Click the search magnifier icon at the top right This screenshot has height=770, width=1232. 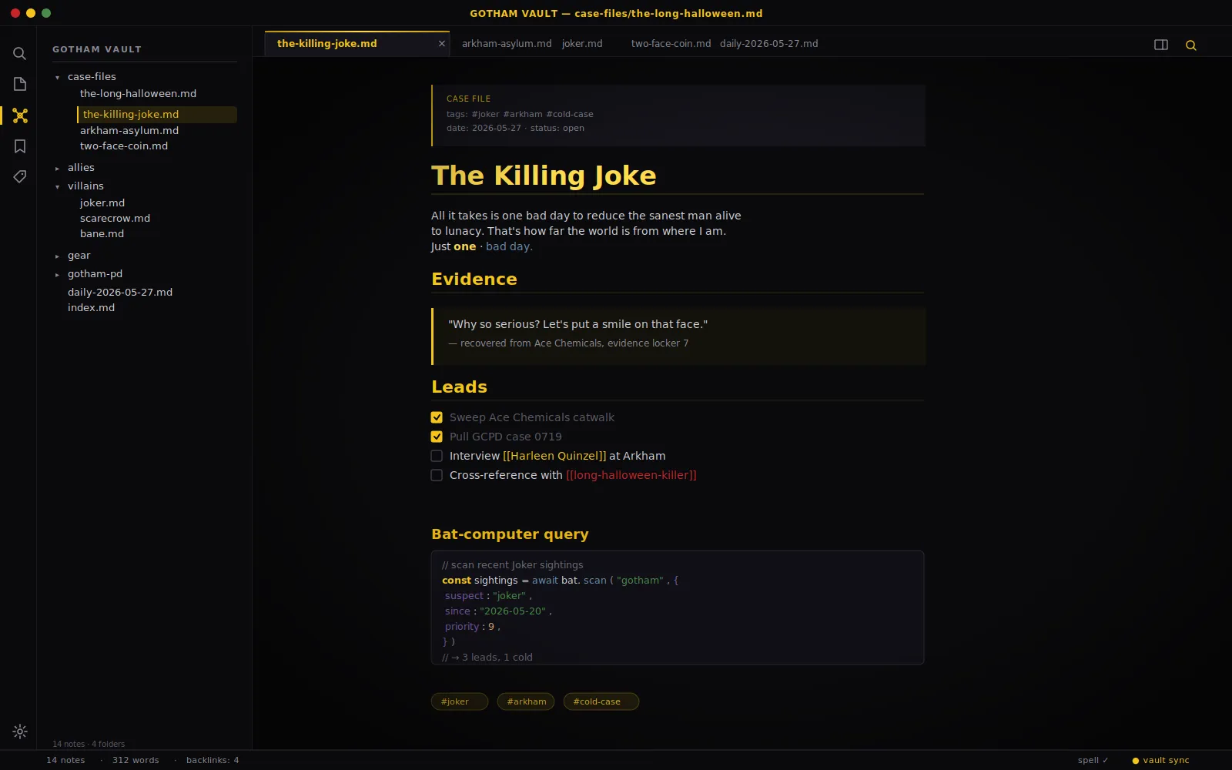[x=1190, y=45]
